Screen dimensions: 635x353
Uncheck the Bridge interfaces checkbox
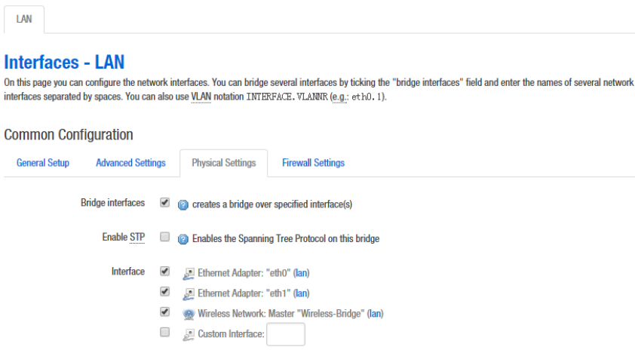[164, 203]
